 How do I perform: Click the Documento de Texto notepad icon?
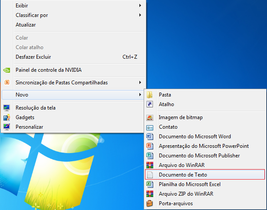(150, 175)
